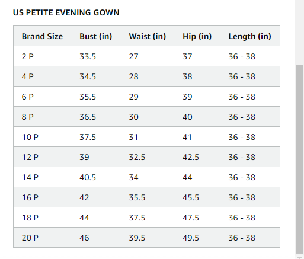
Task: Click the Bust (in) column header
Action: [x=96, y=36]
